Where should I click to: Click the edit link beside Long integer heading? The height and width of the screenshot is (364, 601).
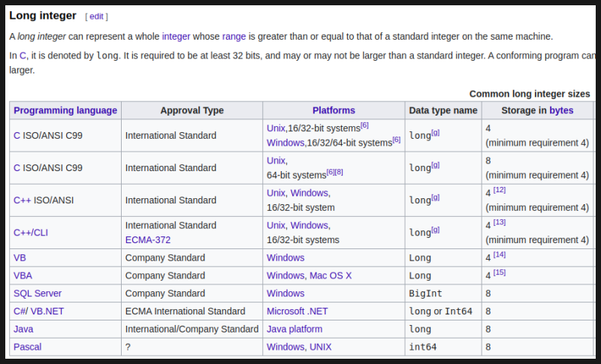click(x=96, y=17)
